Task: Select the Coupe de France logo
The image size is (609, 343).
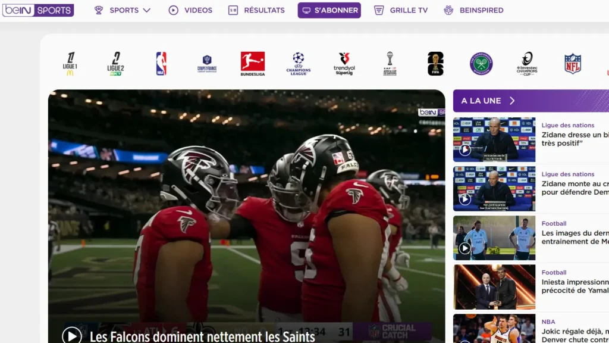Action: point(207,64)
